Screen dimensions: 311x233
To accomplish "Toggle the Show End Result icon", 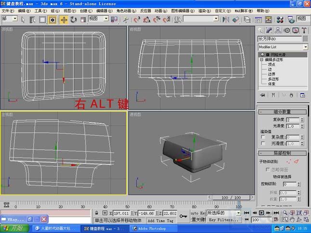I will point(273,95).
